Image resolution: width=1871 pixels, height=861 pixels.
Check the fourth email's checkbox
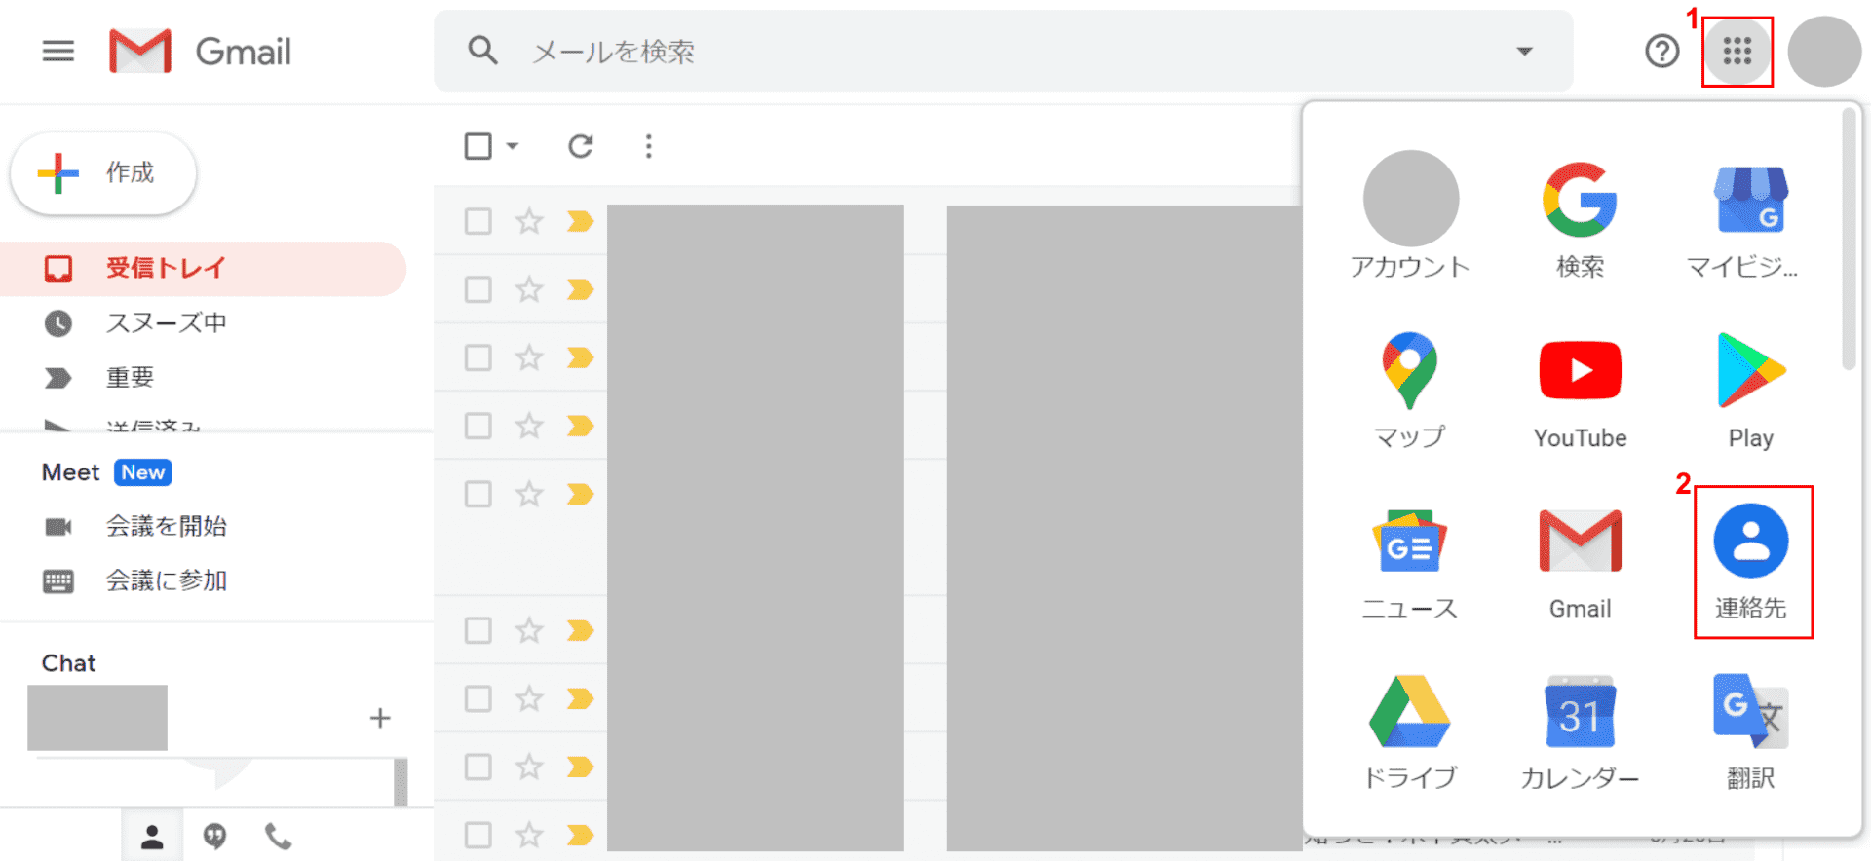[477, 426]
